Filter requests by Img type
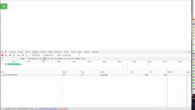The width and height of the screenshot is (195, 110). tap(55, 59)
